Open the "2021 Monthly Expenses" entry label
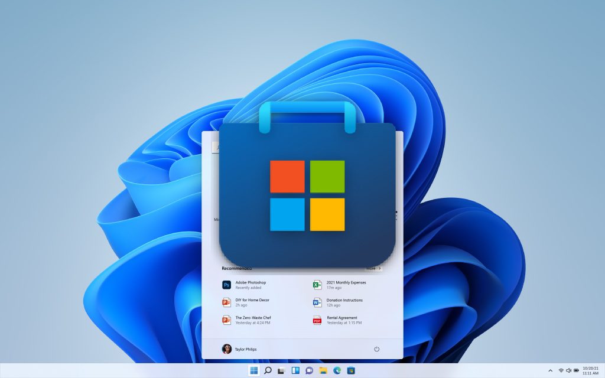Image resolution: width=605 pixels, height=378 pixels. tap(346, 282)
